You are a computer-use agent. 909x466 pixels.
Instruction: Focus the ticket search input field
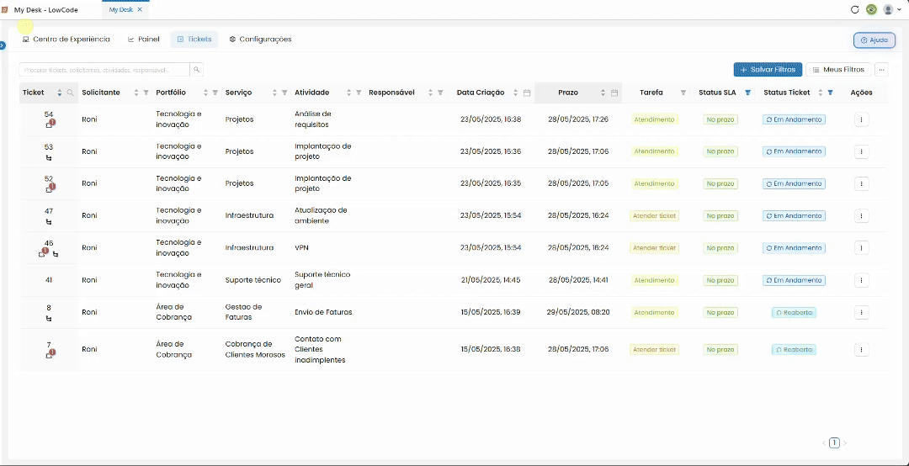pos(104,70)
